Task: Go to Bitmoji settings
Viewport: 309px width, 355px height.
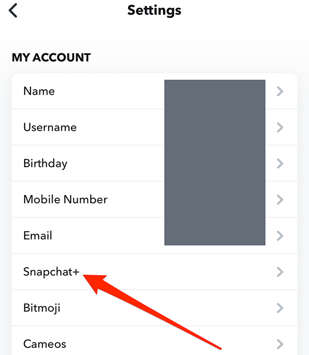Action: click(42, 308)
